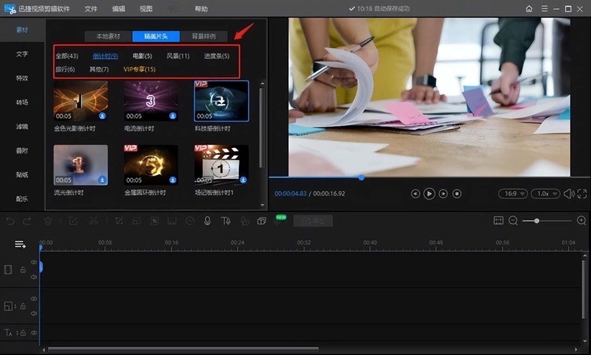Viewport: 591px width, 355px height.
Task: Open the 文件 menu
Action: [x=91, y=9]
